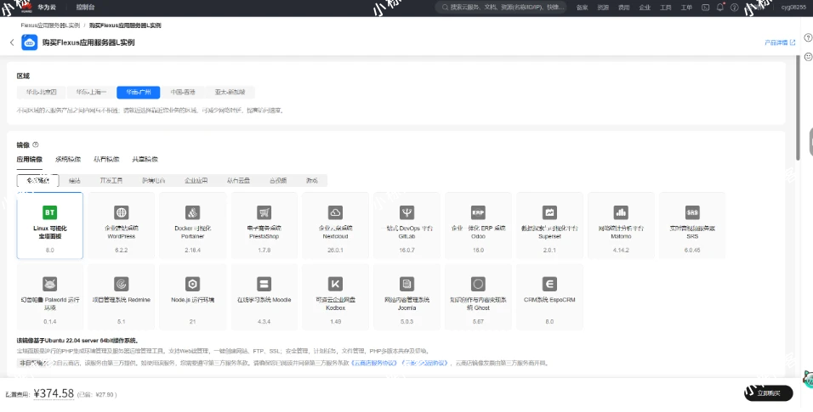Filter images by 开发工具 category
This screenshot has height=412, width=813.
[111, 180]
